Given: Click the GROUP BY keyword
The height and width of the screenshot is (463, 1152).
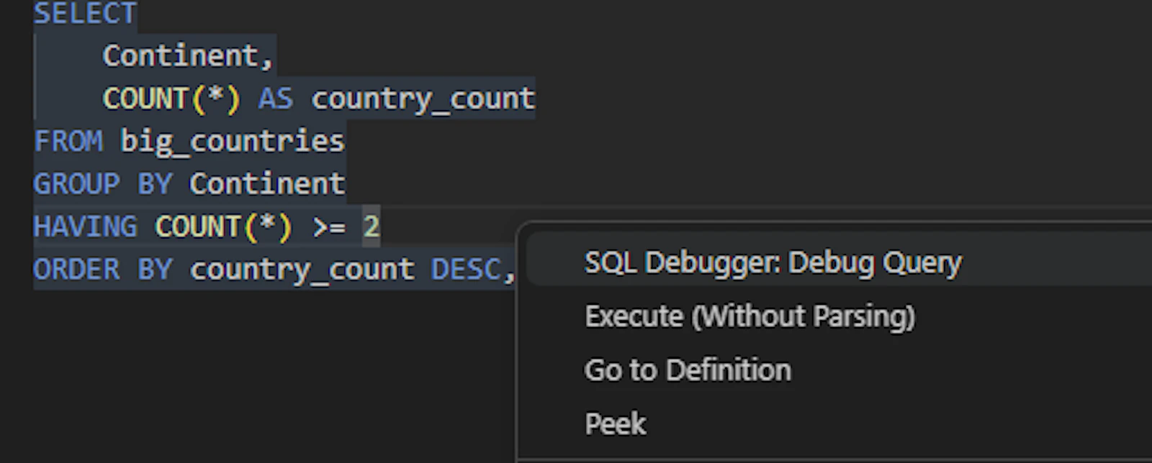Looking at the screenshot, I should click(102, 184).
